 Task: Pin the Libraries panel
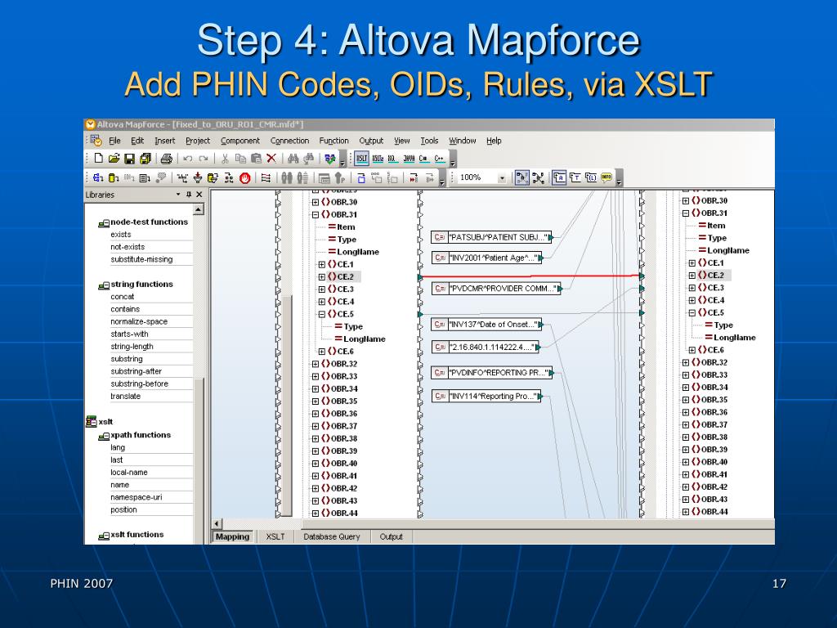click(189, 195)
